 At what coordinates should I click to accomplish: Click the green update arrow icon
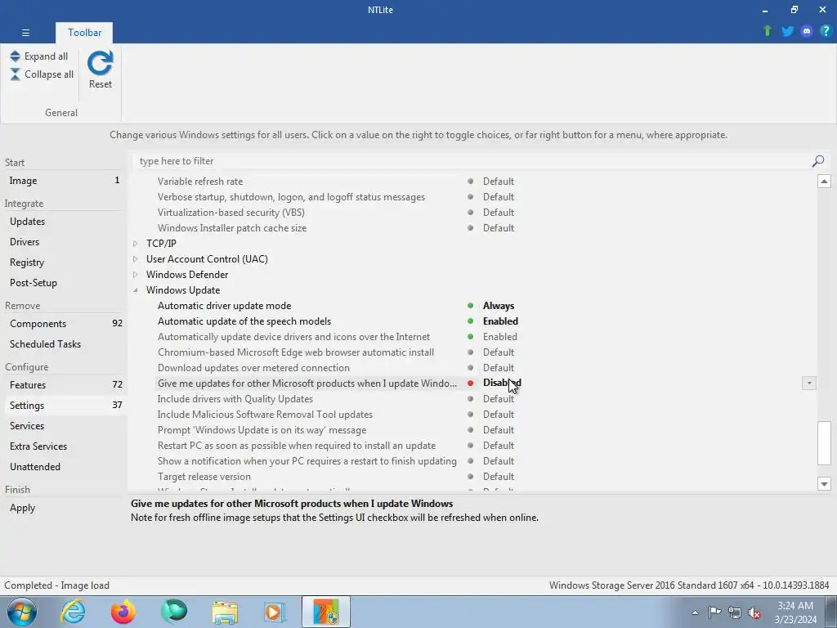[768, 31]
